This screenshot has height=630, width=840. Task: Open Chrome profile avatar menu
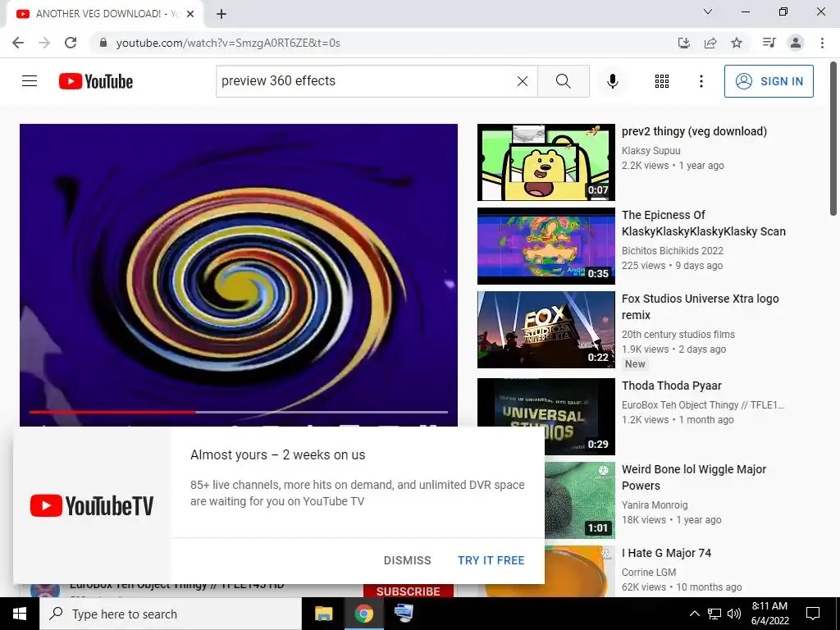[796, 43]
